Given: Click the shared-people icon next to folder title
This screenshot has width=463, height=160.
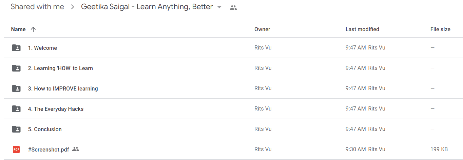Looking at the screenshot, I should coord(233,7).
